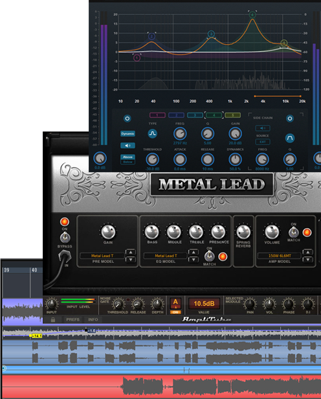Click AMP MODEL up arrow
Image resolution: width=321 pixels, height=399 pixels.
(x=308, y=252)
